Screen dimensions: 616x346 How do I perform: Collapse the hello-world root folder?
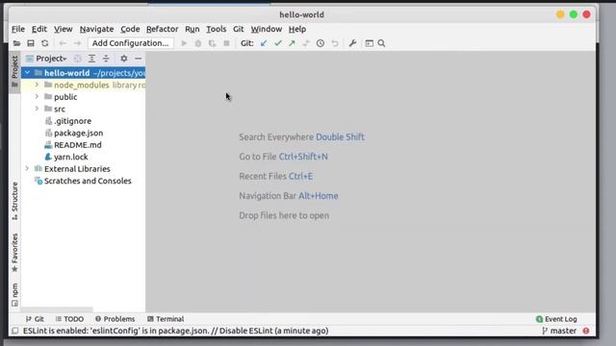[27, 73]
